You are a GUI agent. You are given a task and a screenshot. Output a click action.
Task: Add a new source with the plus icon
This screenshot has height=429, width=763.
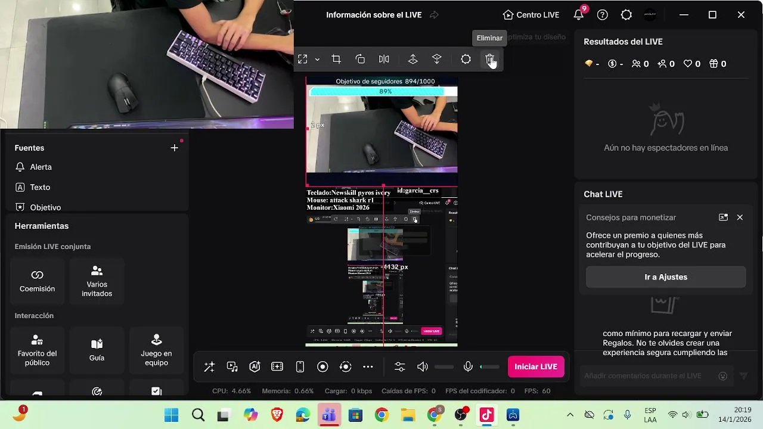(174, 148)
